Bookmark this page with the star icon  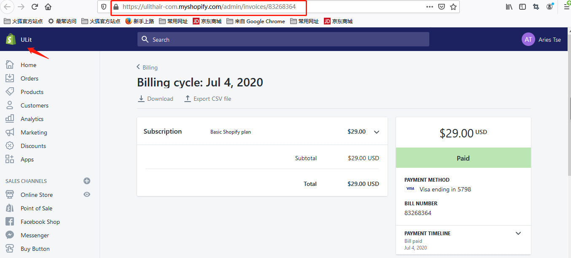pos(453,7)
